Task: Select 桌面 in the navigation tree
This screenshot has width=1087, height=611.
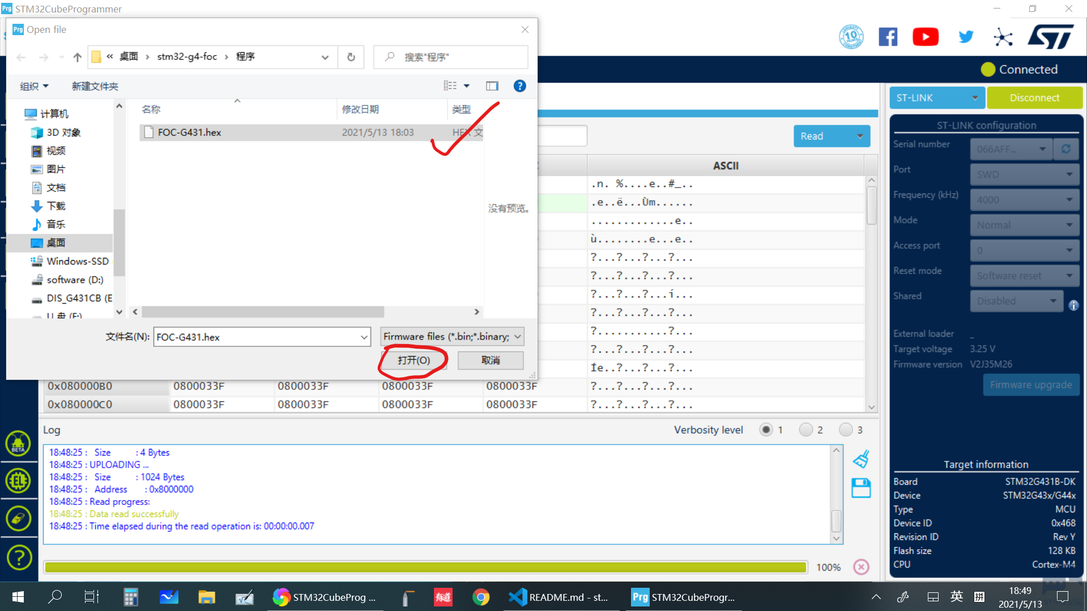Action: pos(56,243)
